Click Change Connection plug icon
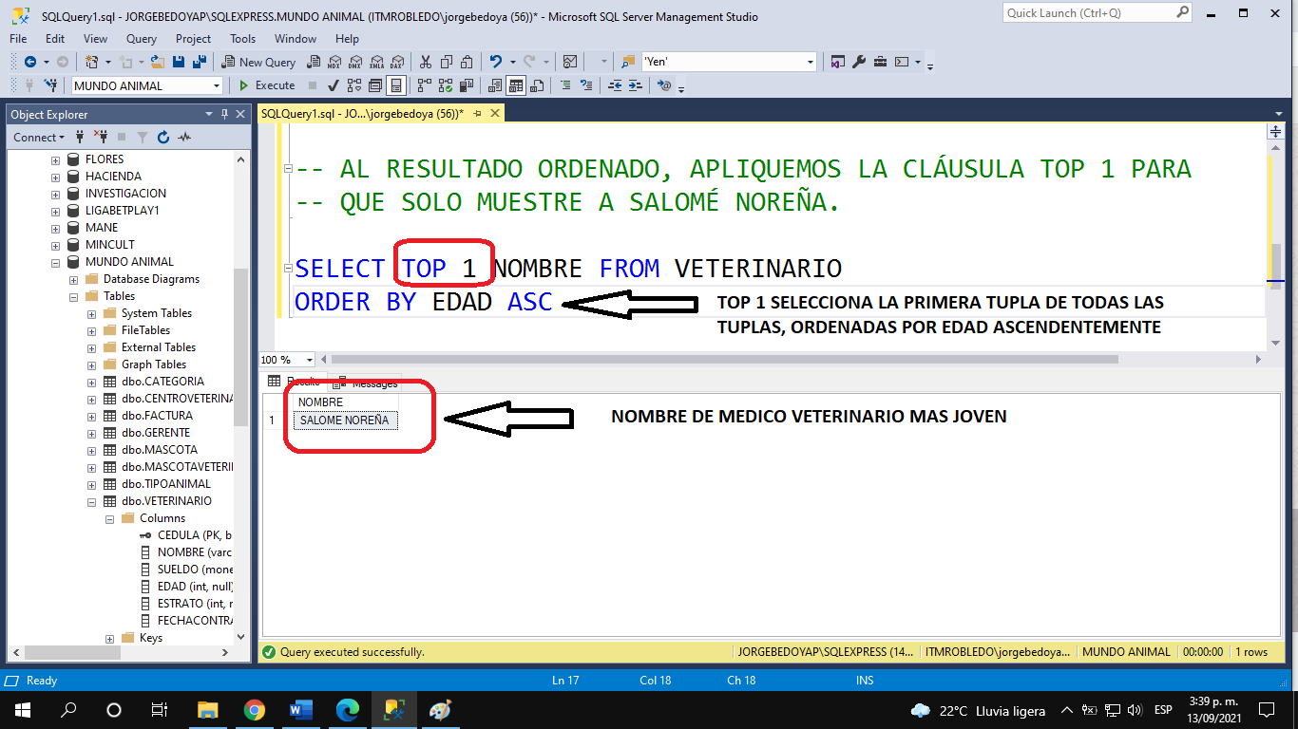The height and width of the screenshot is (729, 1298). [x=51, y=85]
